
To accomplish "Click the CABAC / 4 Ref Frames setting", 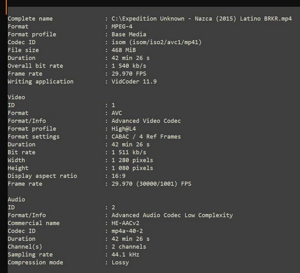I will click(146, 137).
